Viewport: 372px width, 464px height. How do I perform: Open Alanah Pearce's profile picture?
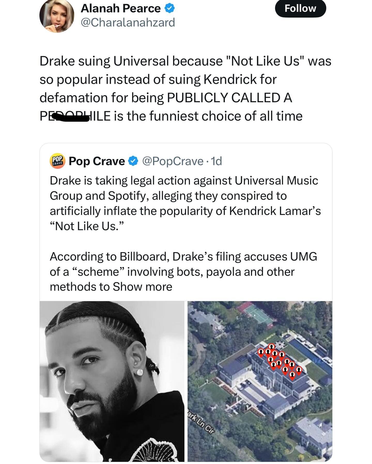(57, 16)
